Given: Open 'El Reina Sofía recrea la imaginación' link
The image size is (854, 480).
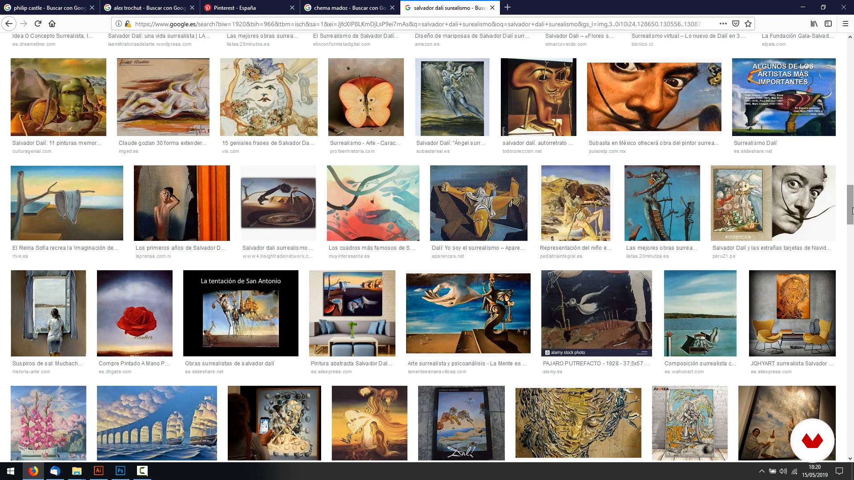Looking at the screenshot, I should tap(65, 248).
